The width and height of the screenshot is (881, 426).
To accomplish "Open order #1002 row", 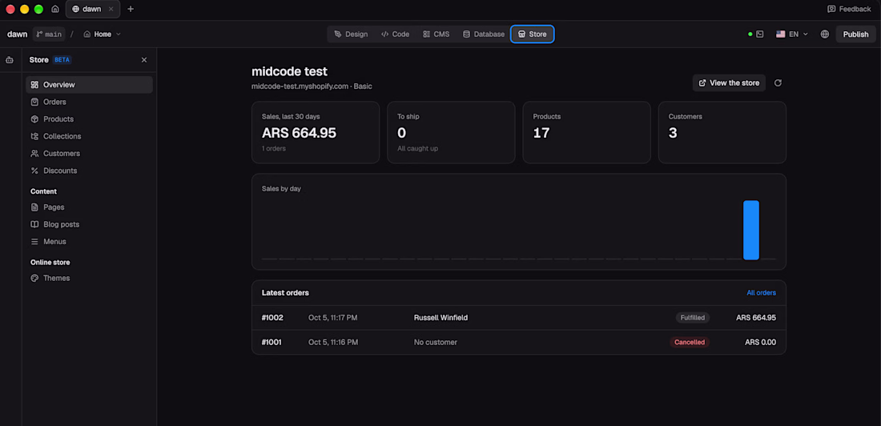I will click(x=519, y=318).
